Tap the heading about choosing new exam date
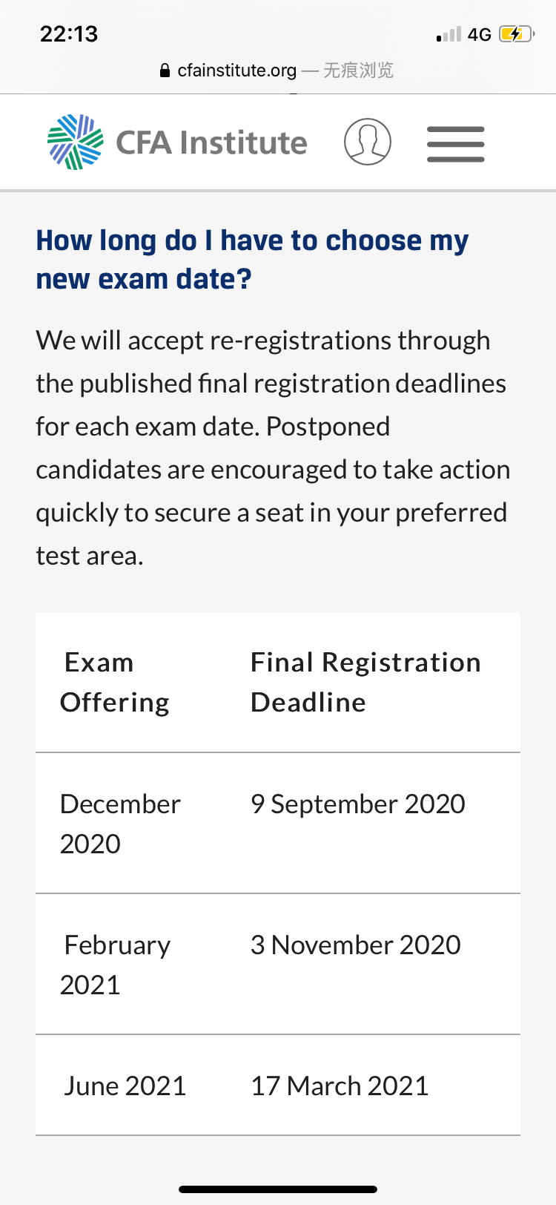556x1205 pixels. point(252,260)
